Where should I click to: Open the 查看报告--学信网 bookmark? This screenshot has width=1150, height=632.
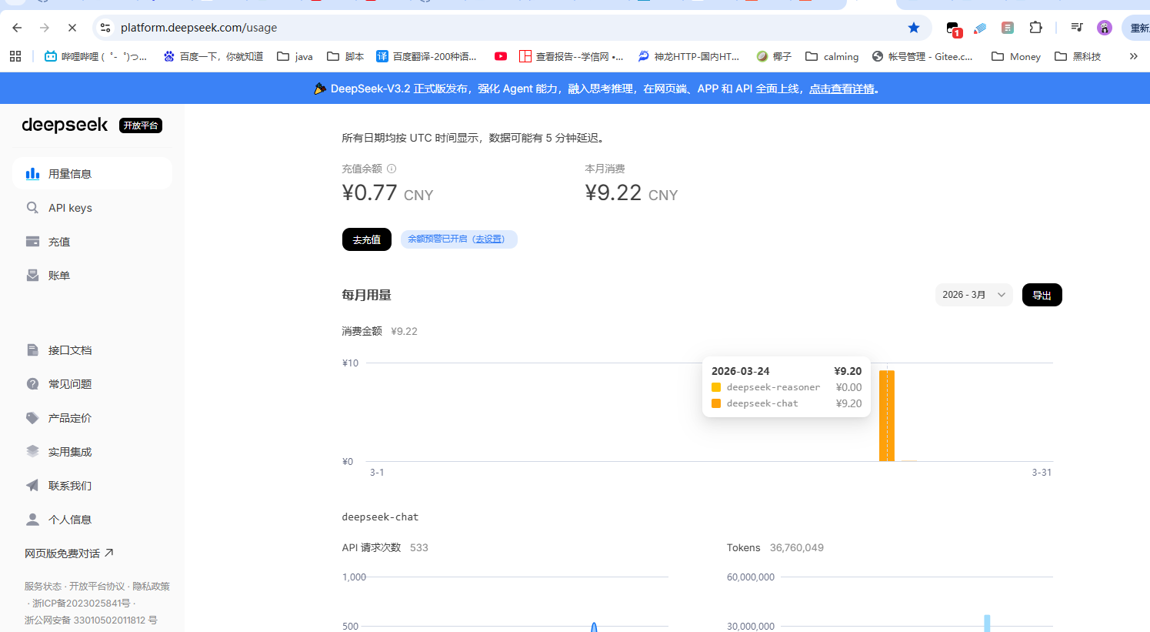[x=572, y=56]
